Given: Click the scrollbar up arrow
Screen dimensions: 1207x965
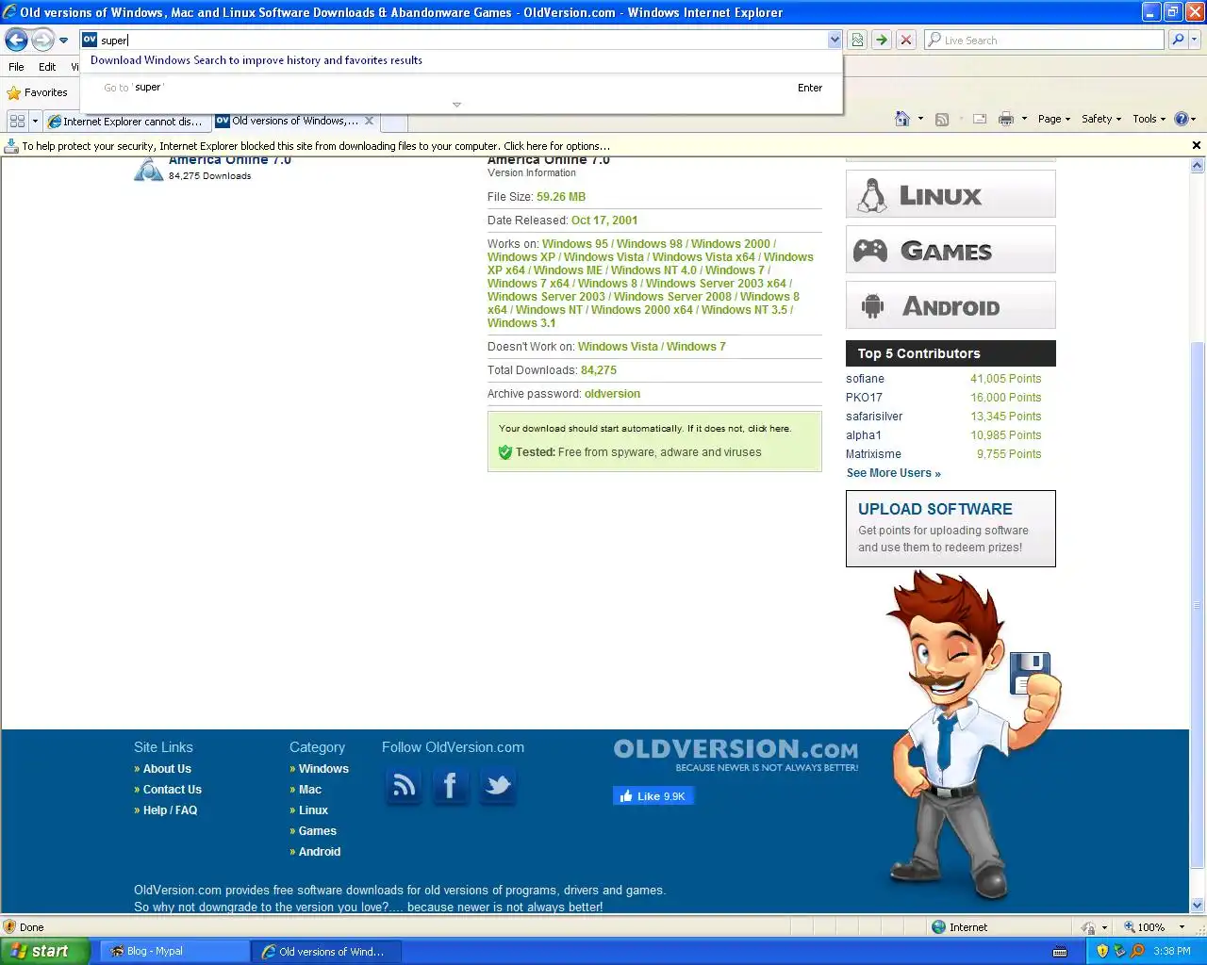Looking at the screenshot, I should [1198, 166].
